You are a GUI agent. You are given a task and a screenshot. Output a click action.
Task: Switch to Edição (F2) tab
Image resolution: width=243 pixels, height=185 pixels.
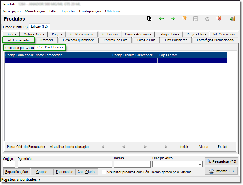point(39,27)
